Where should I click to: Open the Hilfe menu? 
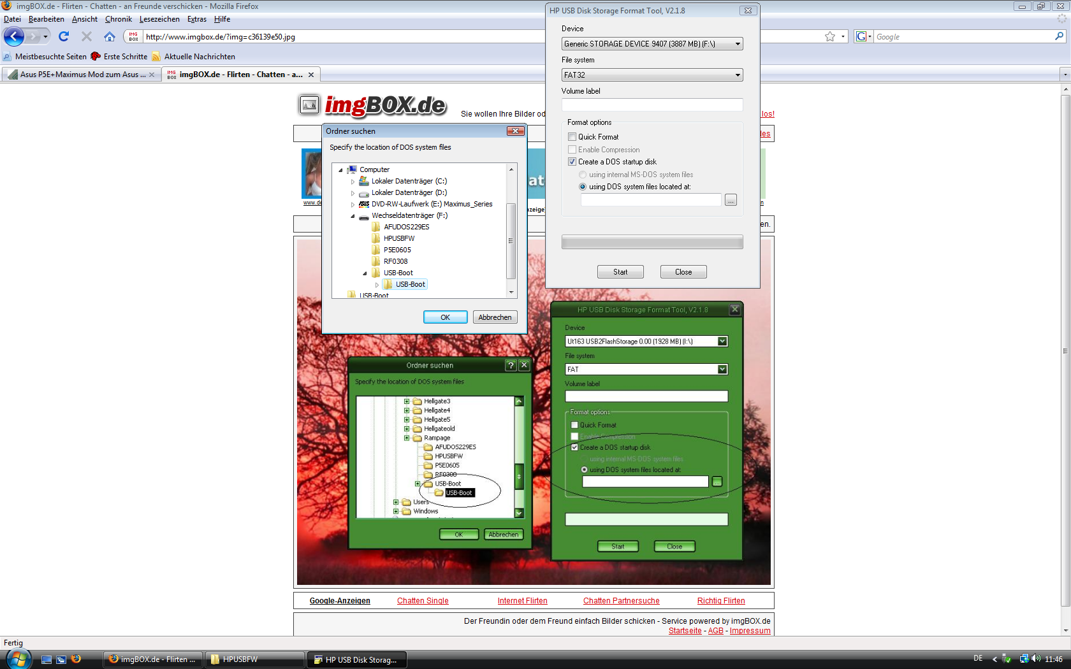[222, 19]
